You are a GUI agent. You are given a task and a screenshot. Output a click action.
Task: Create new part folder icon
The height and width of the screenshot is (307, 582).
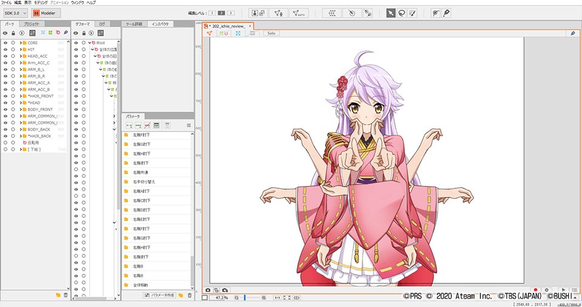58,295
